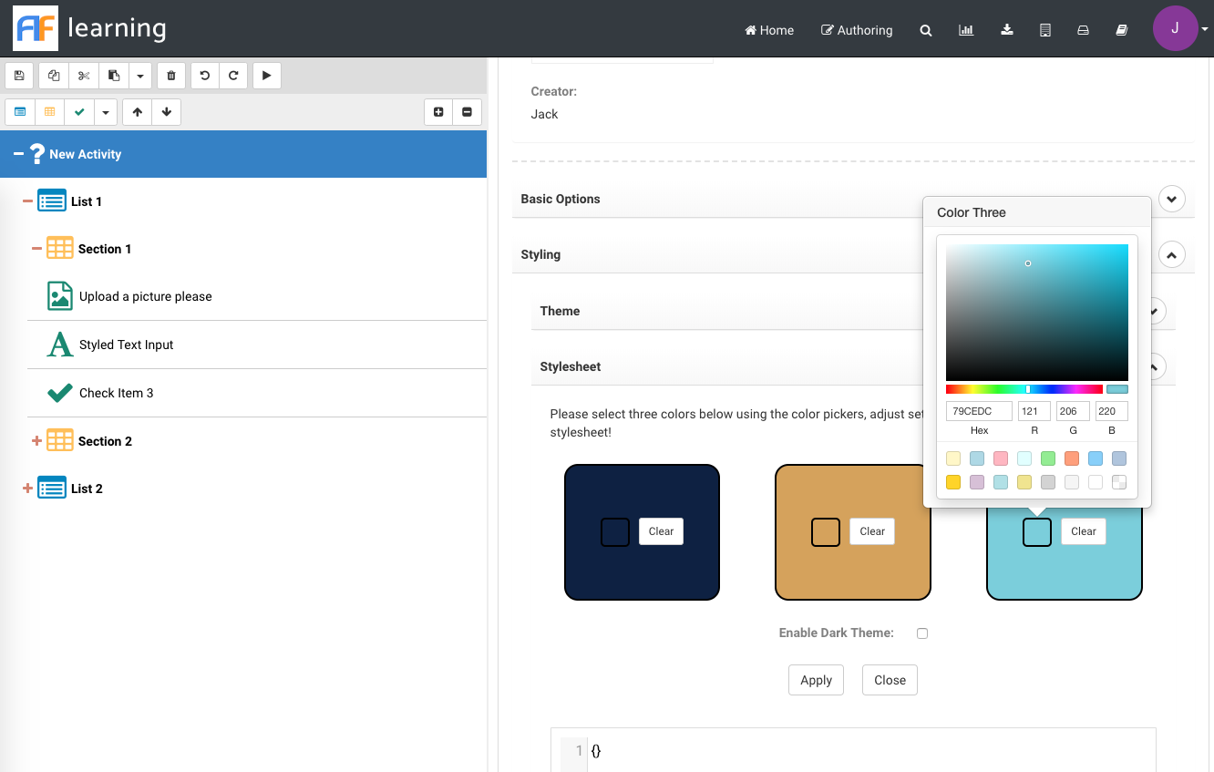The width and height of the screenshot is (1214, 772).
Task: Click the Delete trash icon
Action: click(x=170, y=76)
